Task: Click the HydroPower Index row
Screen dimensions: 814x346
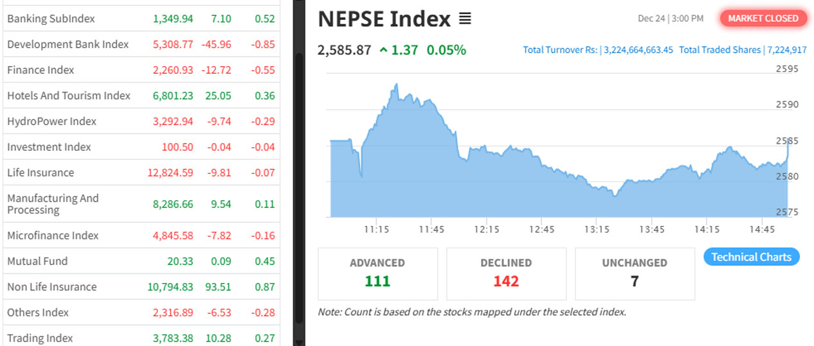Action: (51, 121)
